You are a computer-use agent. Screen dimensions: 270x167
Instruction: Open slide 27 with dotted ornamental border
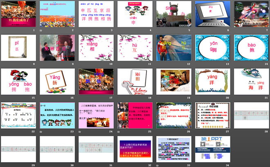pos(213,115)
